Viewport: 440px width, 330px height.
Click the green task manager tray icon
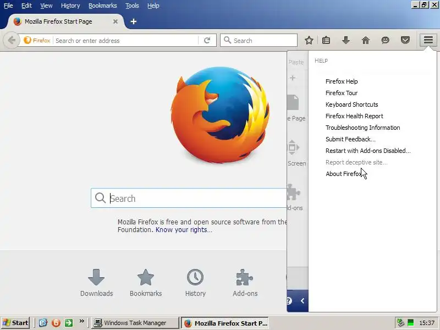click(x=410, y=323)
